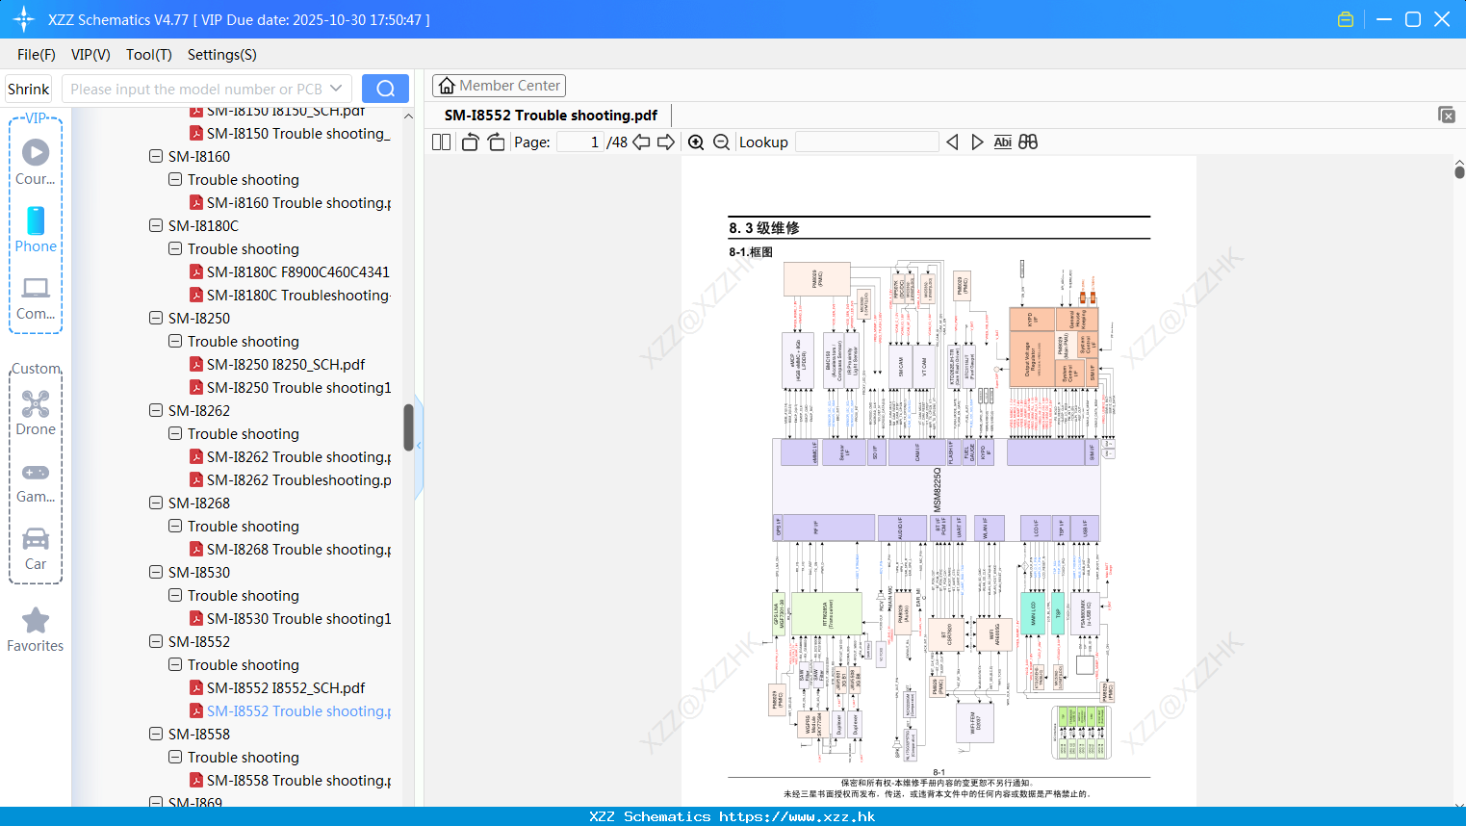This screenshot has width=1466, height=826.
Task: Open the Tool(T) menu
Action: coord(149,55)
